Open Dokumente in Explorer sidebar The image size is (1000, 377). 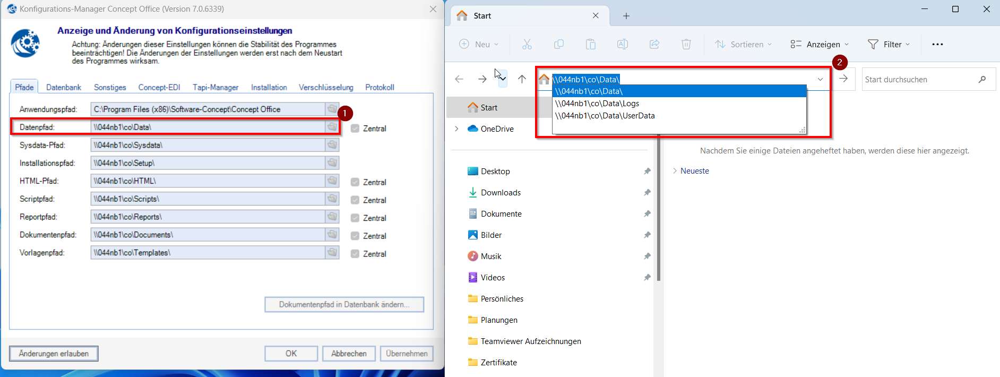point(501,213)
